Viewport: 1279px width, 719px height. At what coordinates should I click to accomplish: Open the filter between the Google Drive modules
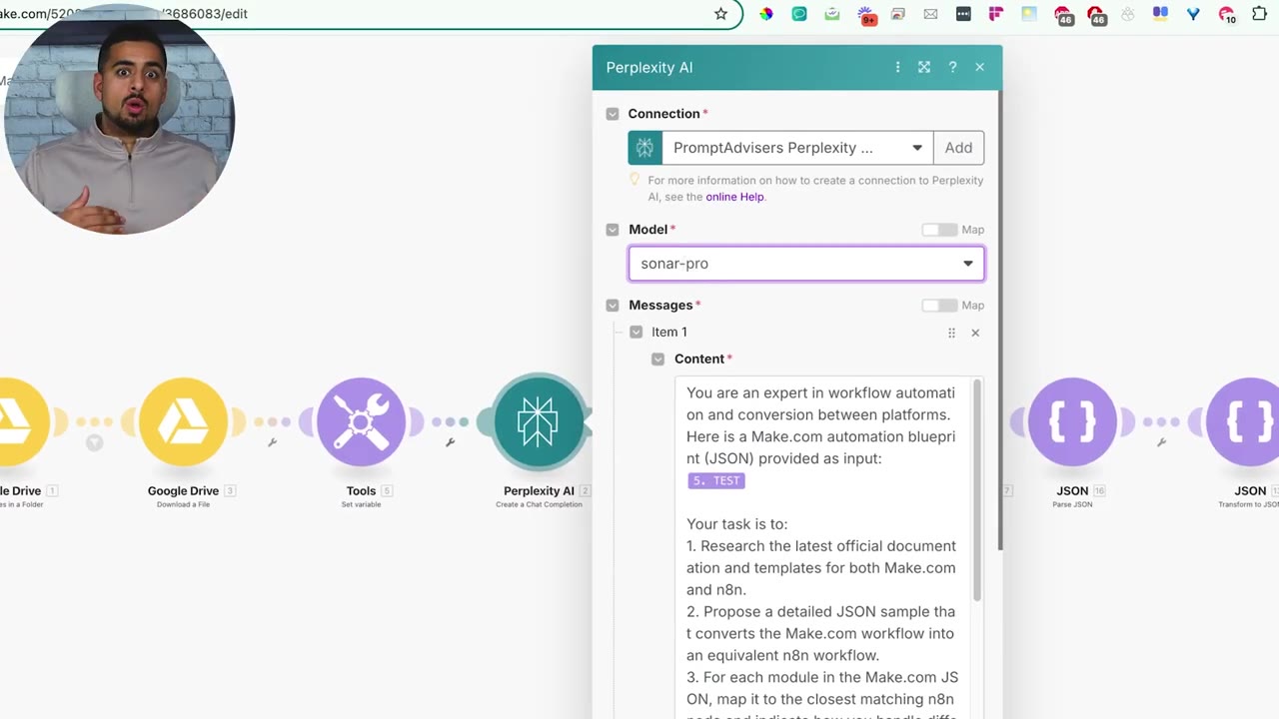click(x=94, y=442)
